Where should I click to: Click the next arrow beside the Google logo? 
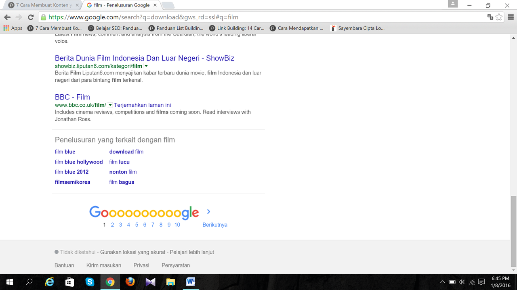point(208,211)
